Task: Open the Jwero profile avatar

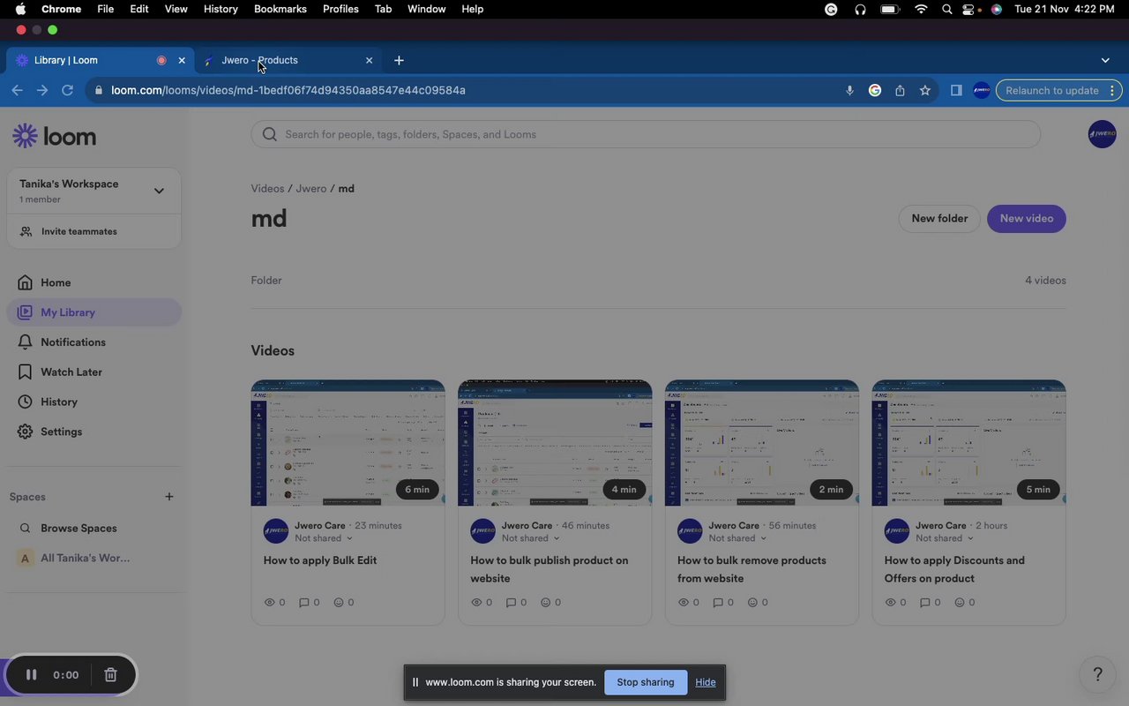Action: coord(1102,134)
